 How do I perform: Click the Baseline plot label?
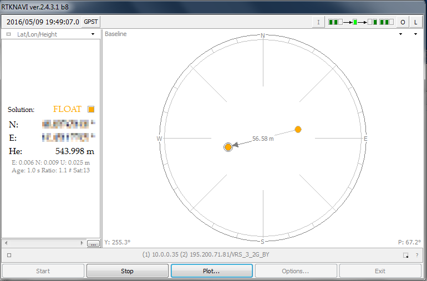click(116, 34)
